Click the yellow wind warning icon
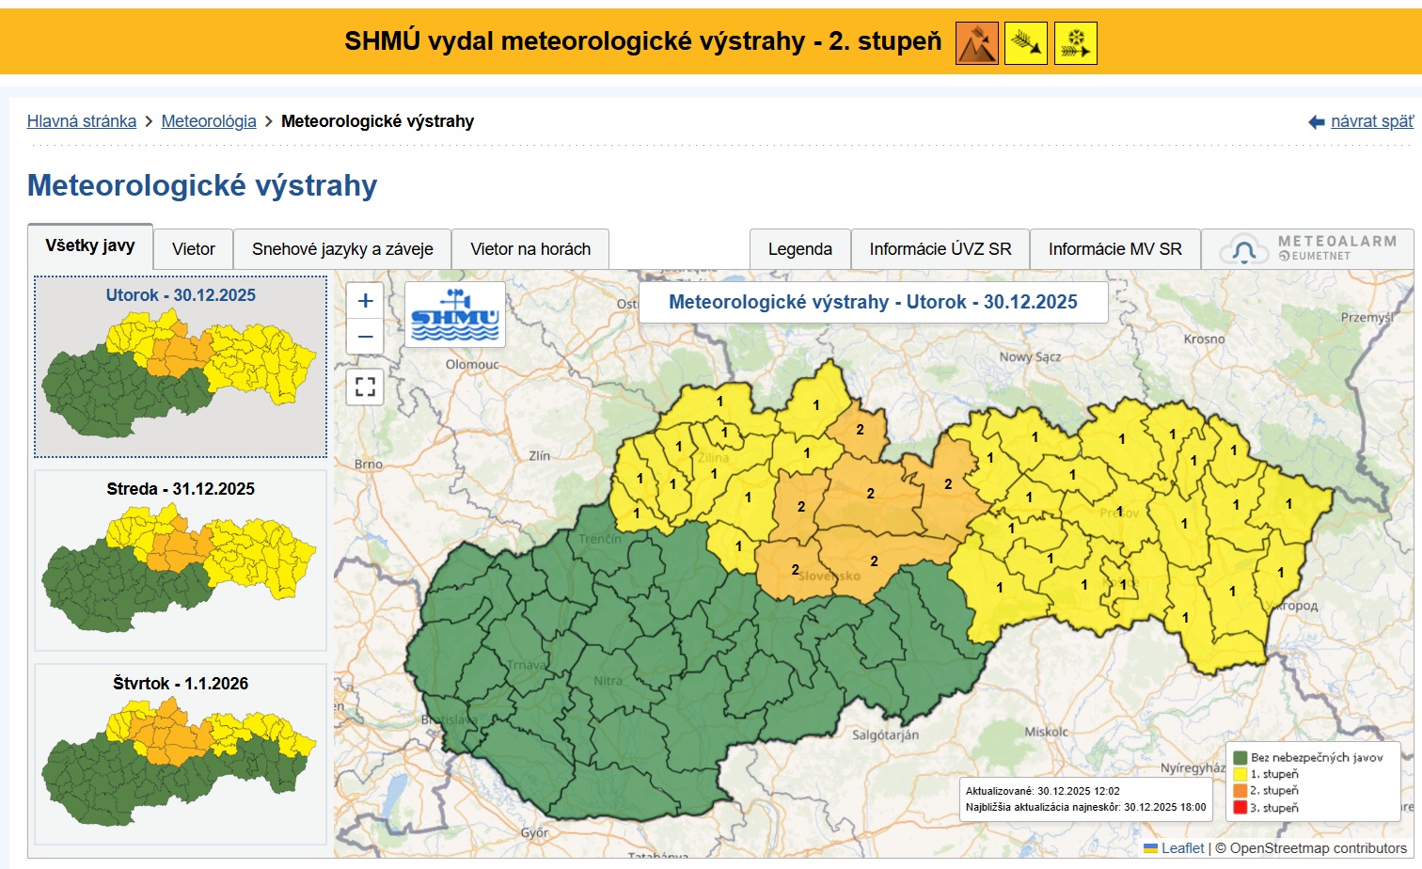The height and width of the screenshot is (869, 1422). click(x=1025, y=43)
